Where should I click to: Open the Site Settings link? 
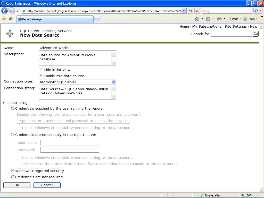pos(236,27)
